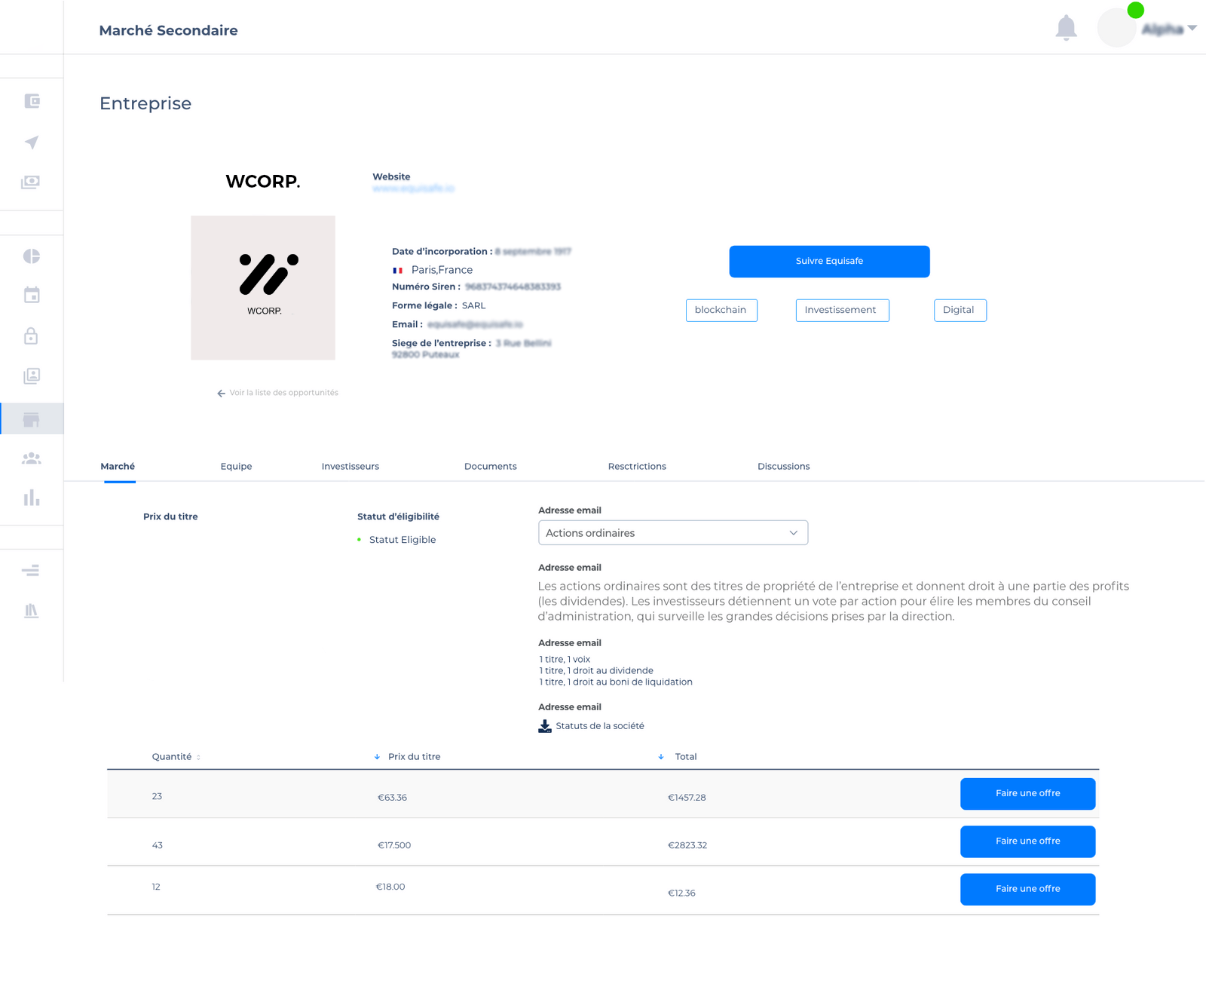Make an offer on the 23 quantity row
This screenshot has width=1206, height=996.
click(1027, 794)
